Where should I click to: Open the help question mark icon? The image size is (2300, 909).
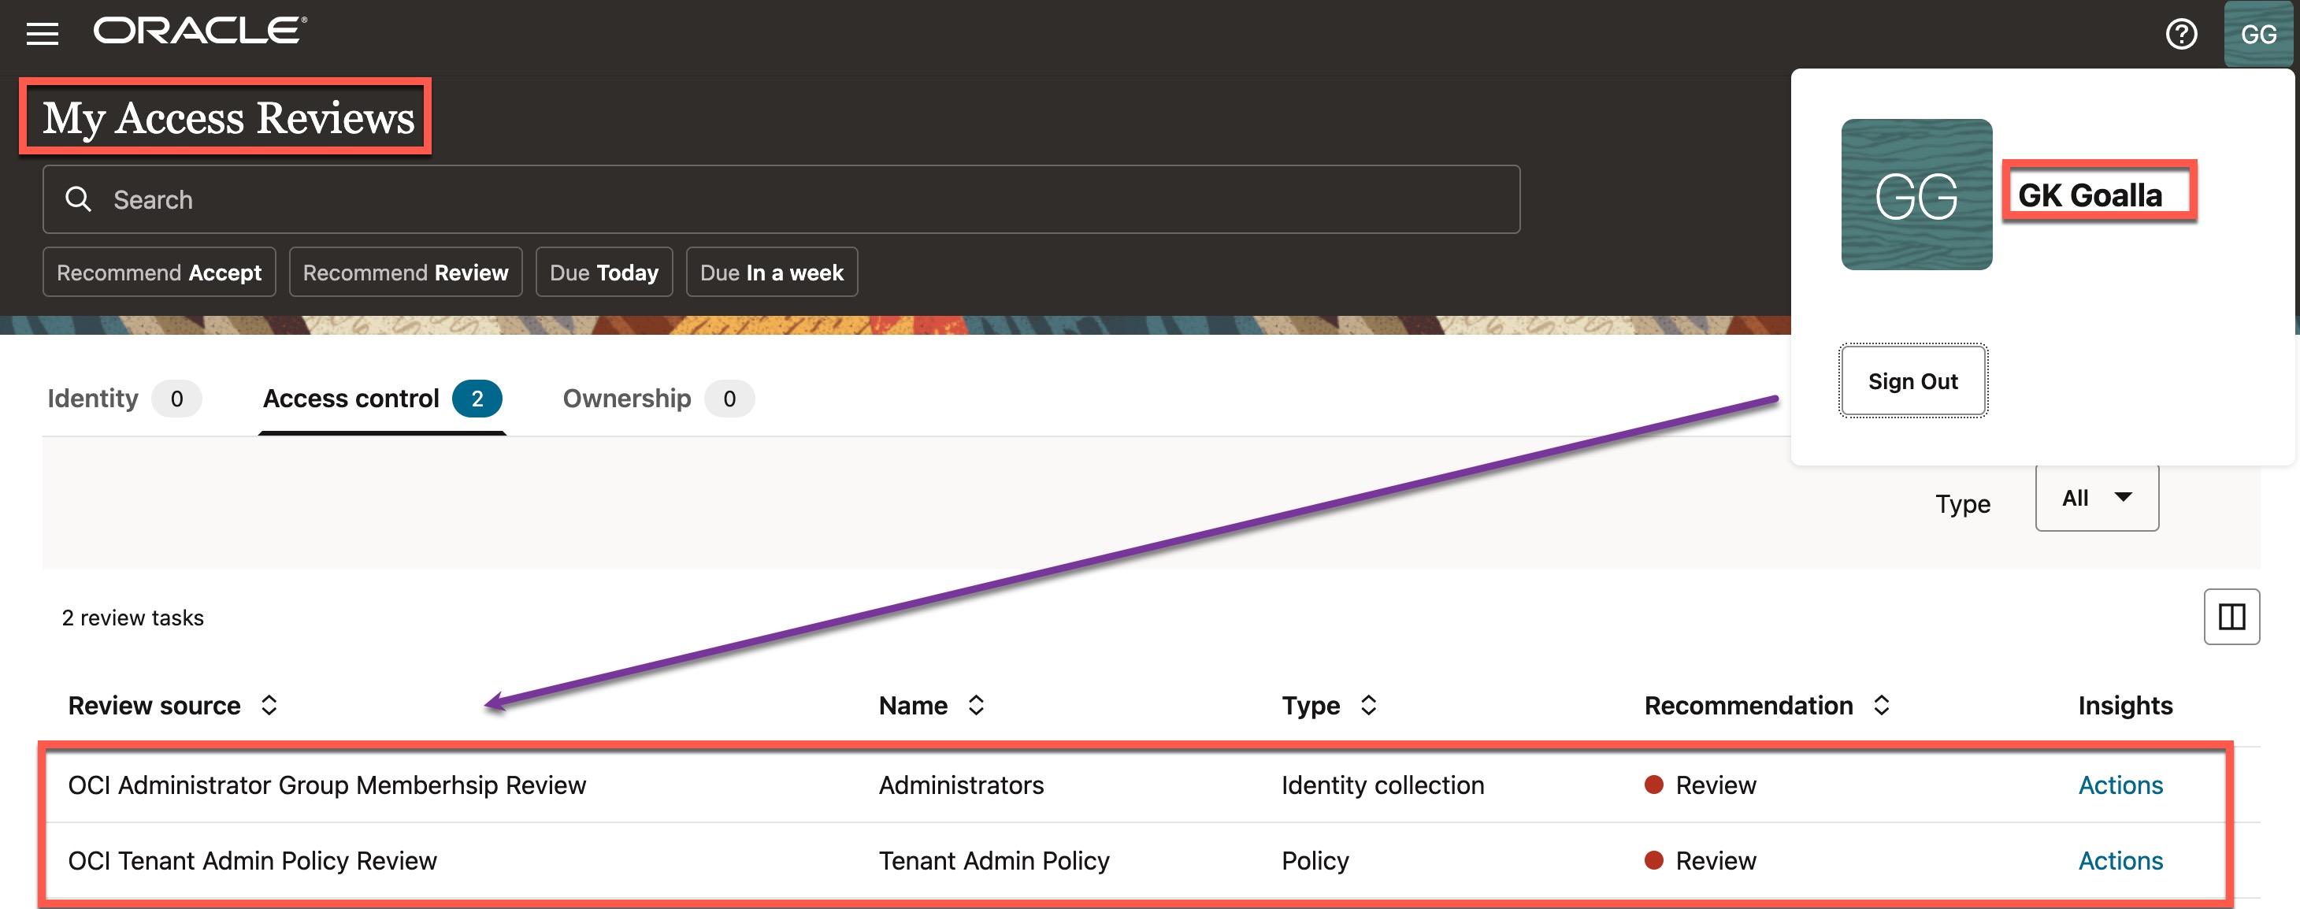[x=2180, y=34]
